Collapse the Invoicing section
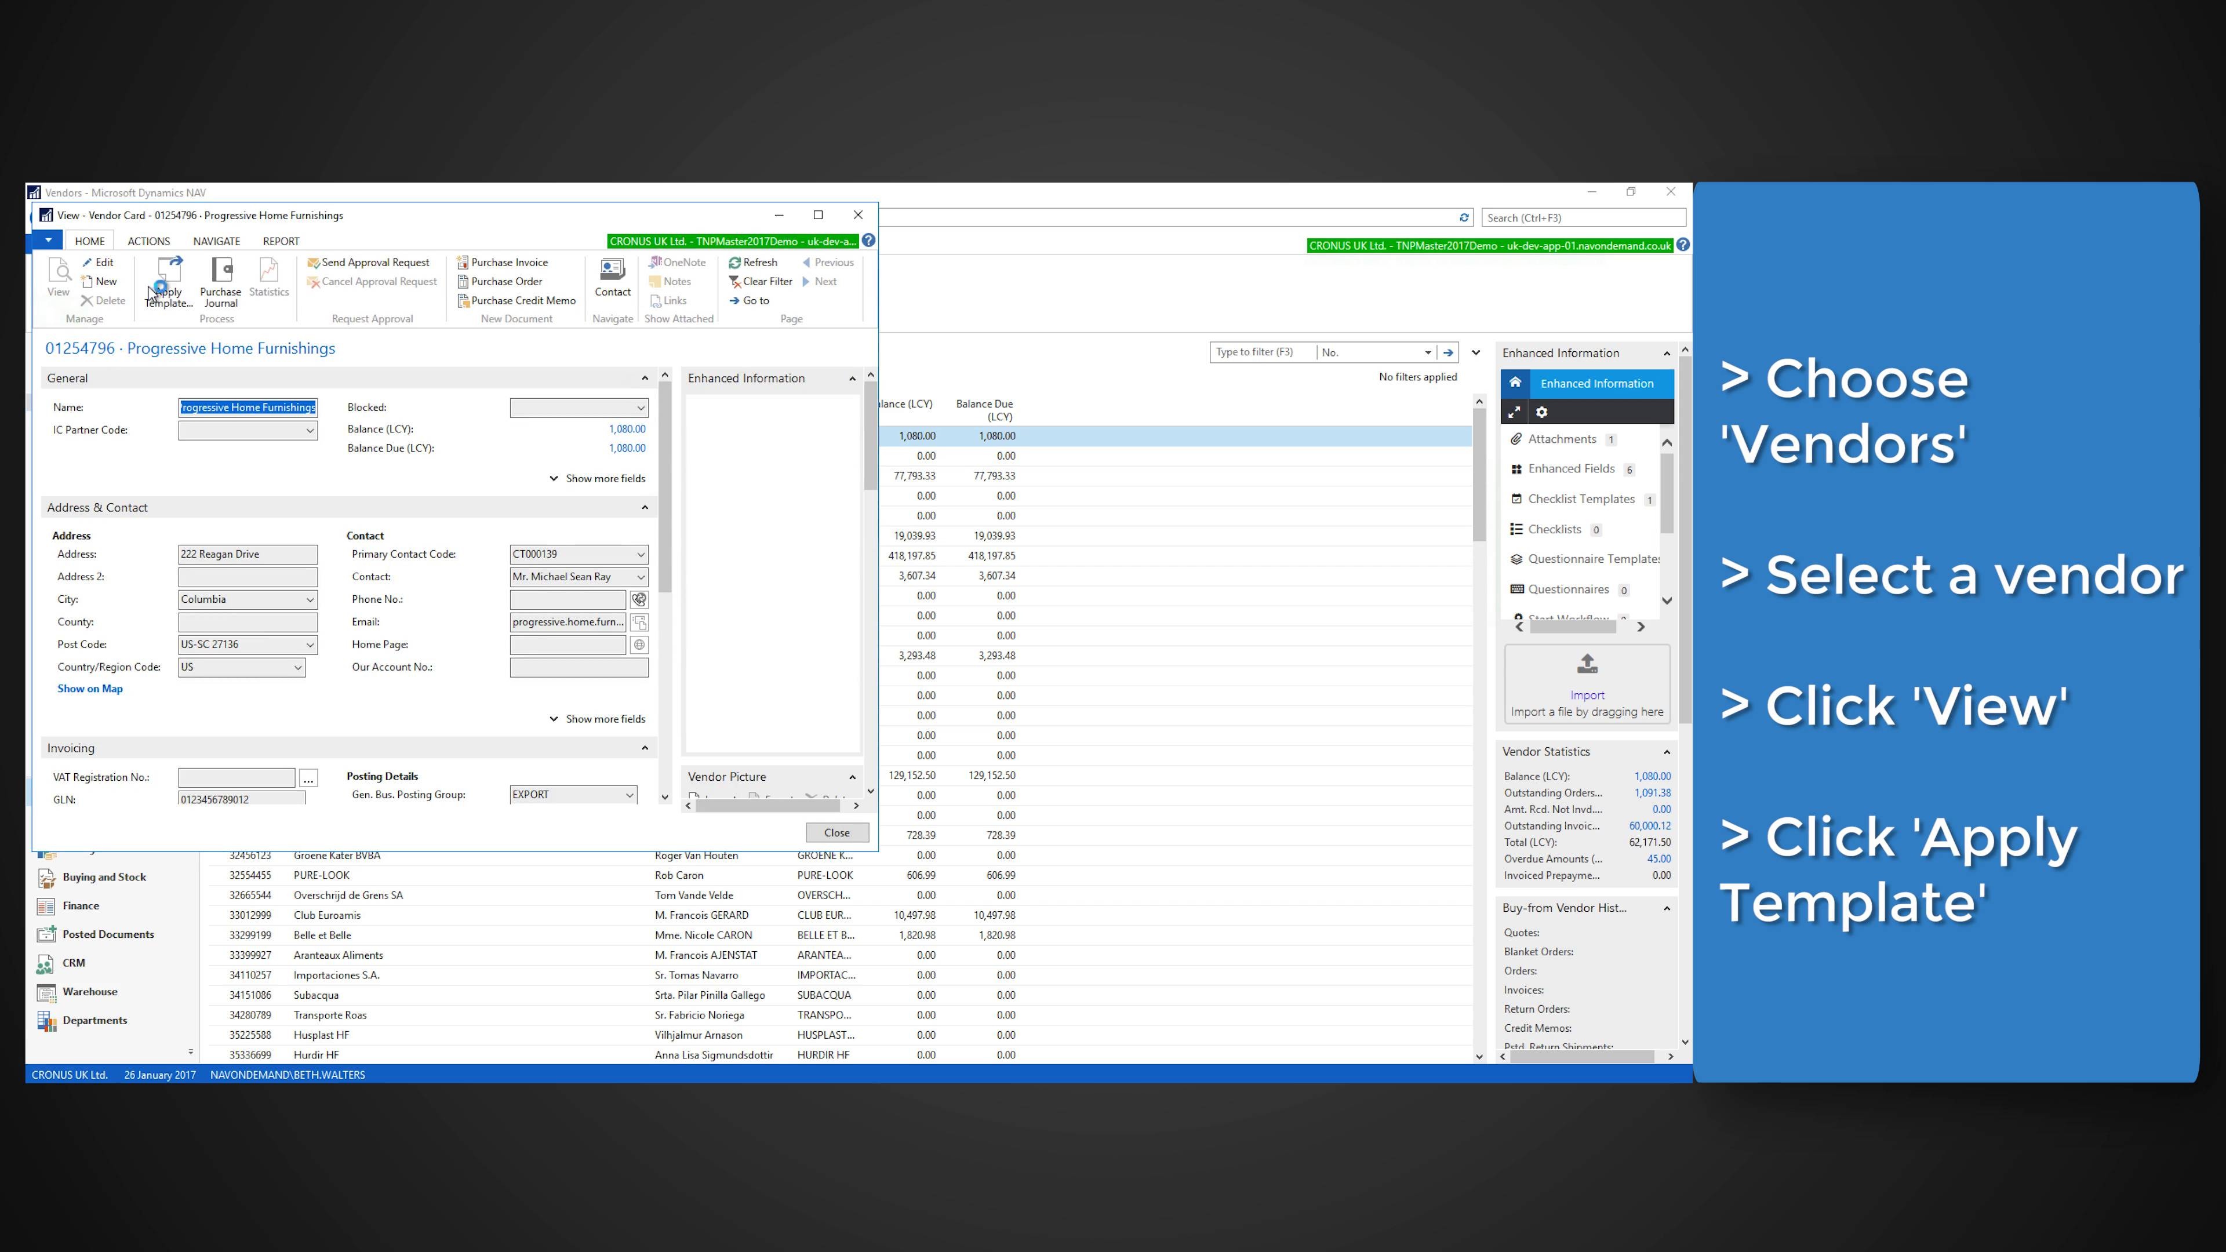 click(645, 747)
